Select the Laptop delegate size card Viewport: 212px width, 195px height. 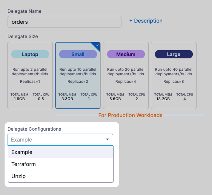pos(30,75)
